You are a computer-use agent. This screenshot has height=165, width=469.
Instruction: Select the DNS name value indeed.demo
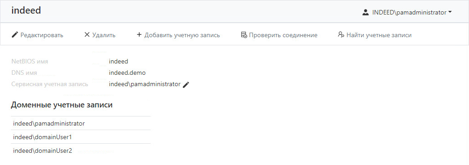127,73
